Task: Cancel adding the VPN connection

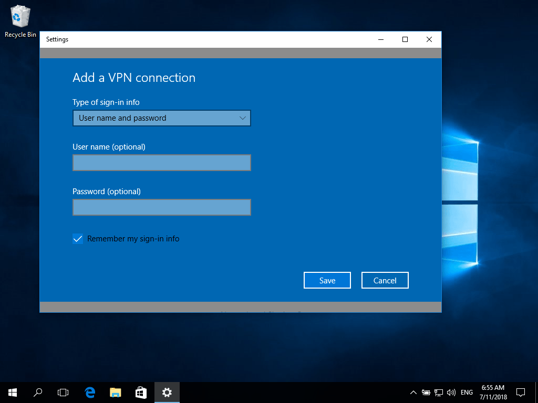Action: (x=385, y=280)
